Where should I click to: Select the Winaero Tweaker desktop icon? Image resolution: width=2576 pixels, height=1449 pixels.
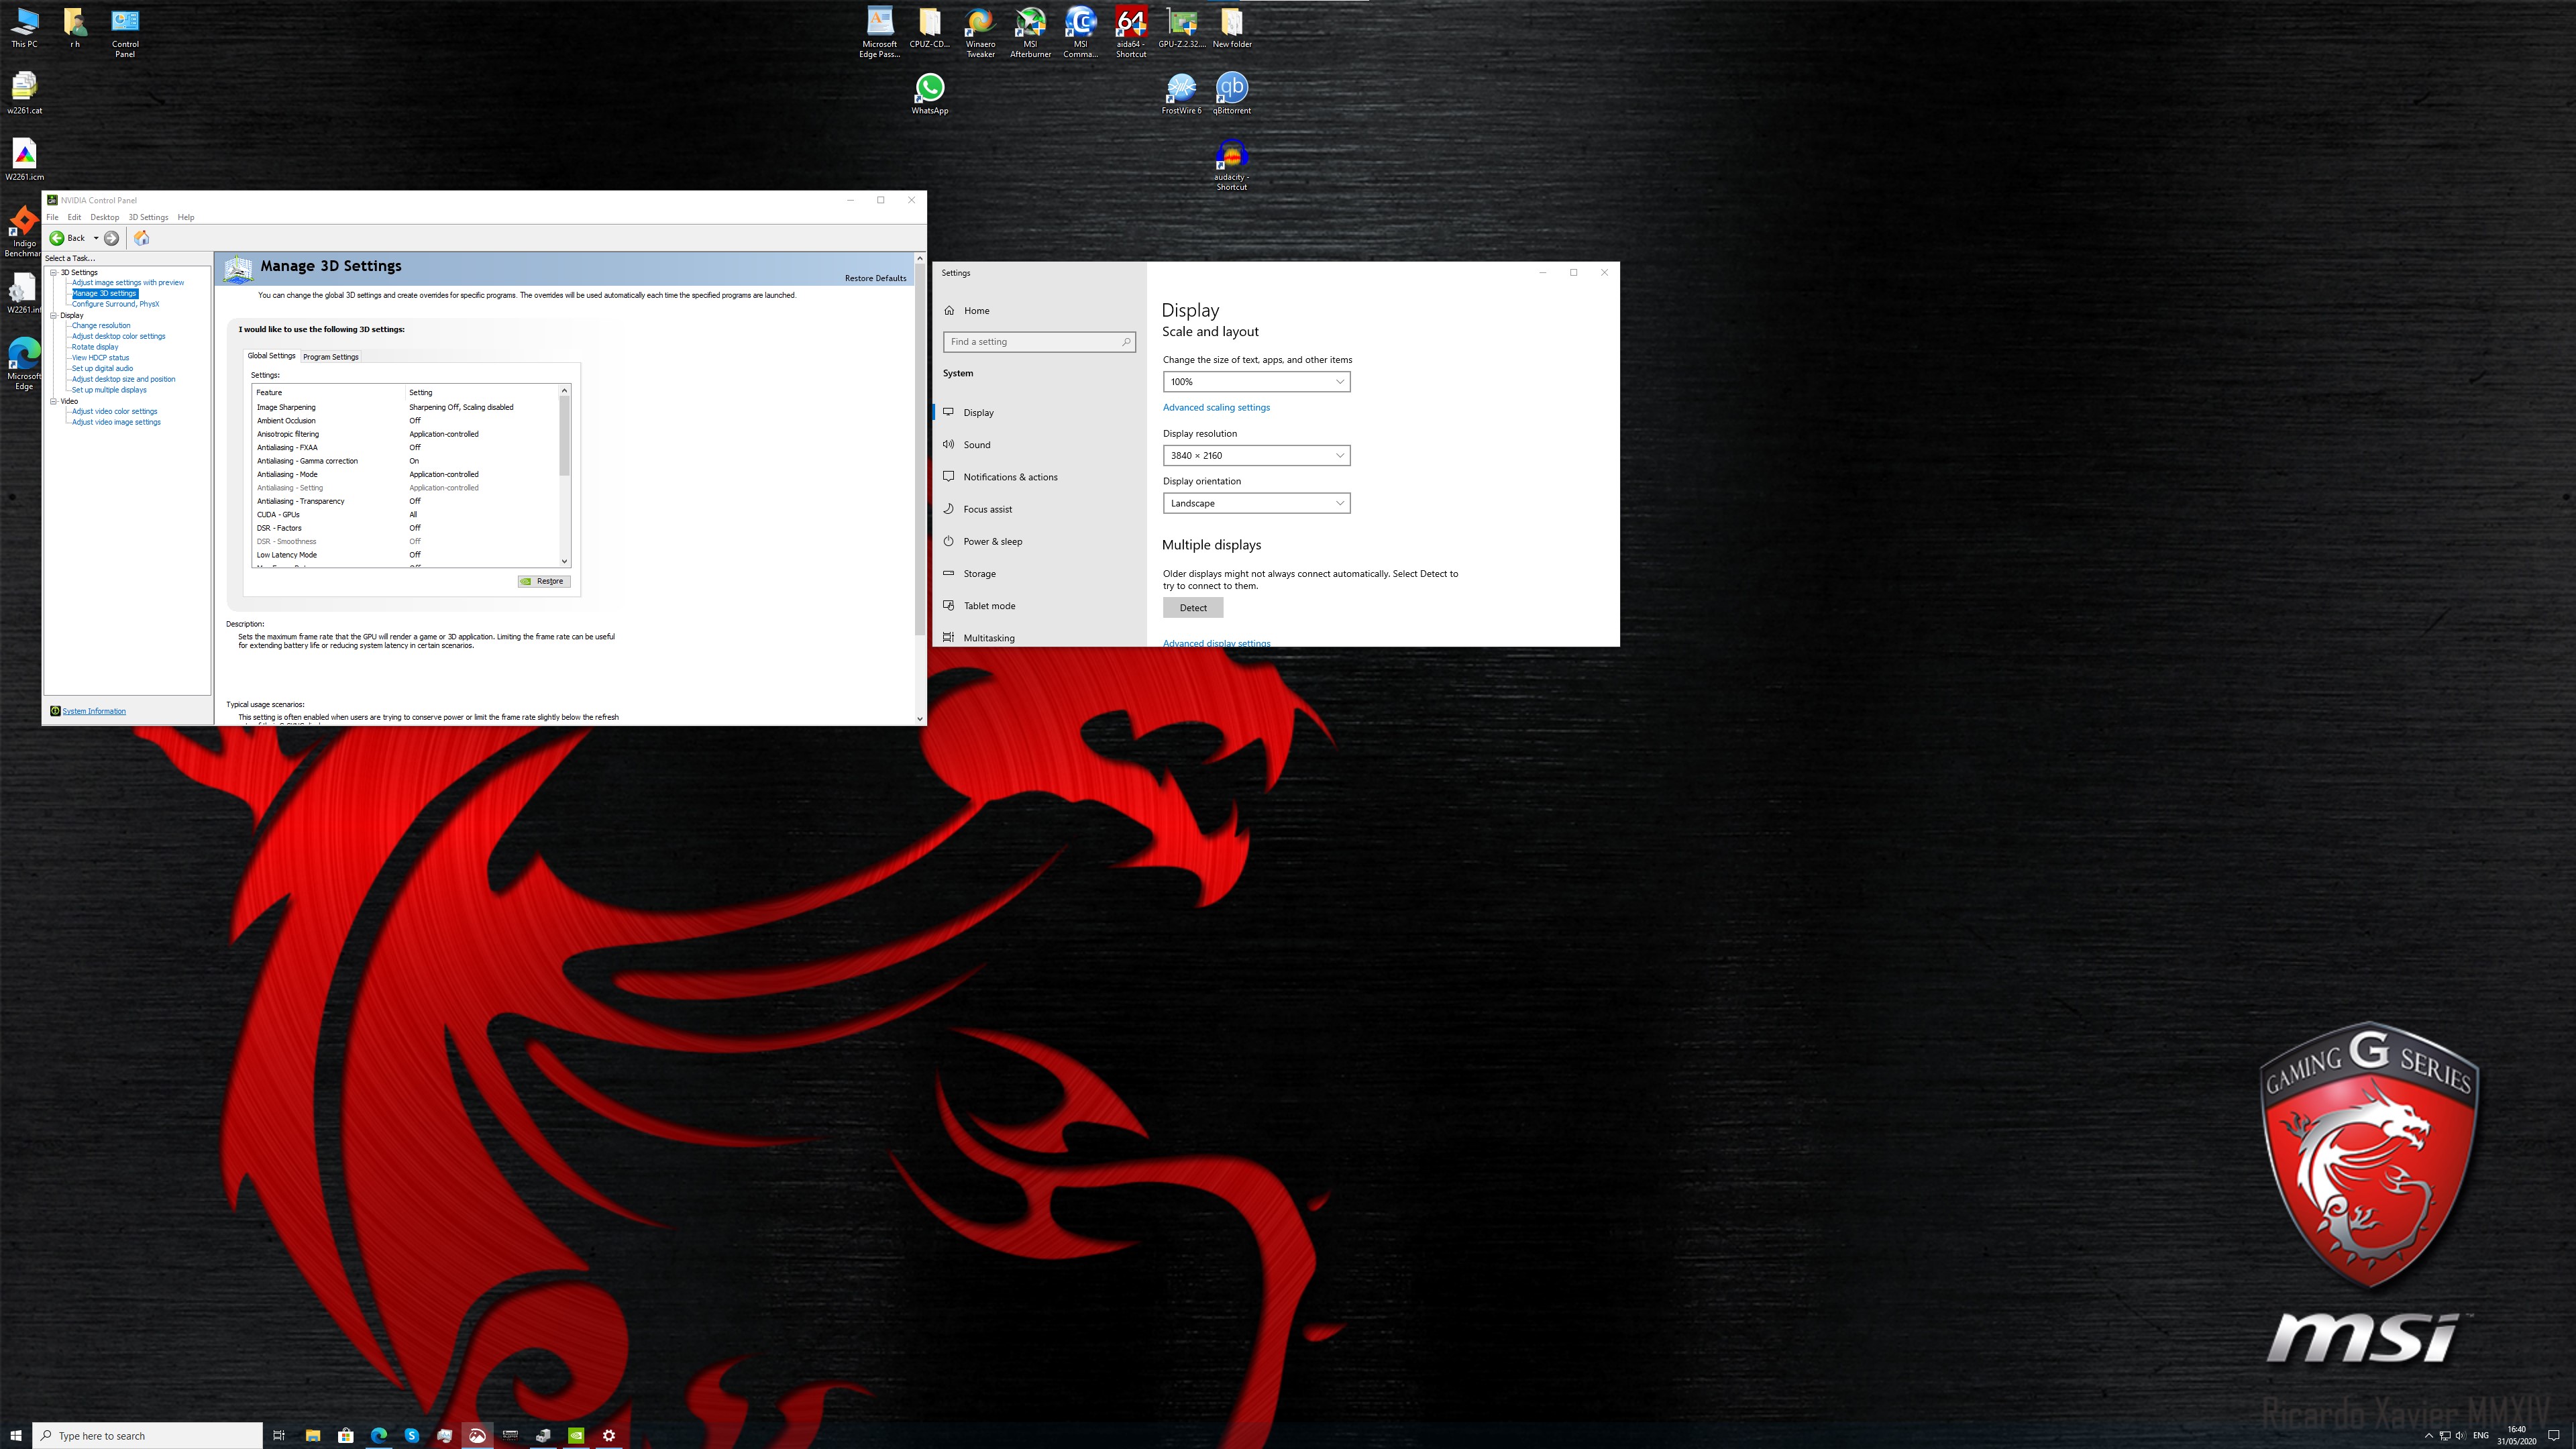[x=980, y=32]
